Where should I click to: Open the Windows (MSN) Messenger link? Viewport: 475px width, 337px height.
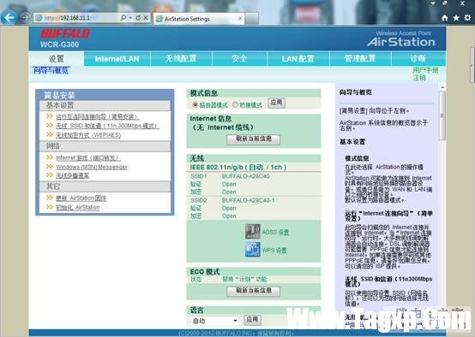[92, 167]
